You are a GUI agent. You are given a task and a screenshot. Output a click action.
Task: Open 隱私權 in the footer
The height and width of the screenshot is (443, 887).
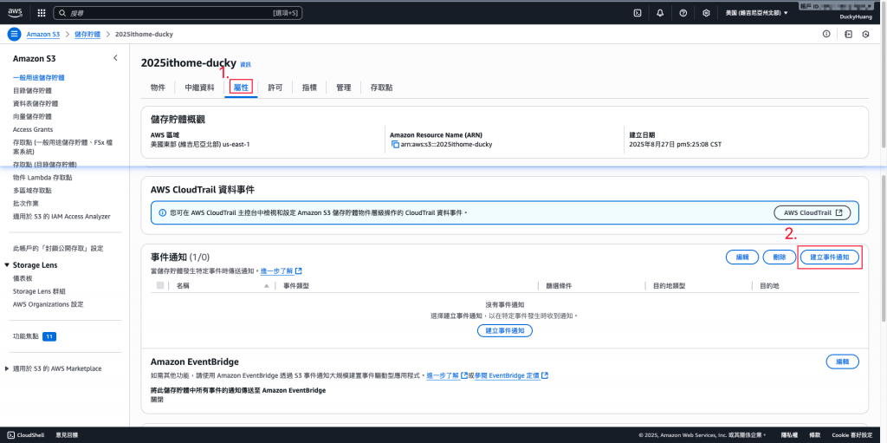pos(789,435)
